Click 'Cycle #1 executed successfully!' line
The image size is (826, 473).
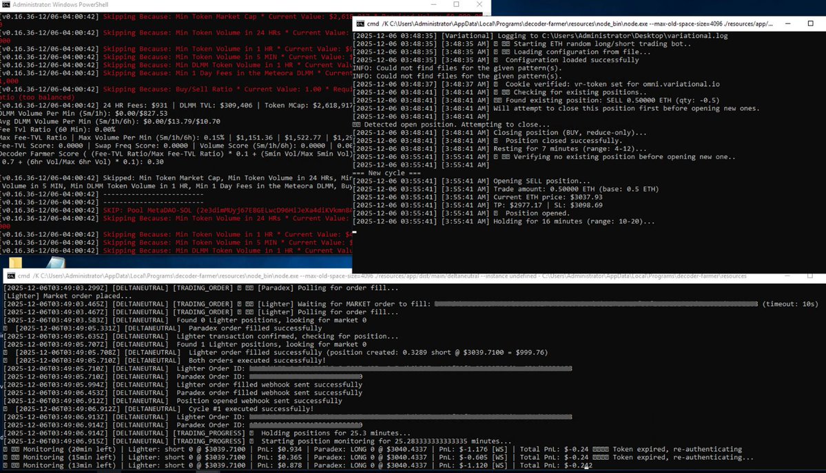click(158, 409)
